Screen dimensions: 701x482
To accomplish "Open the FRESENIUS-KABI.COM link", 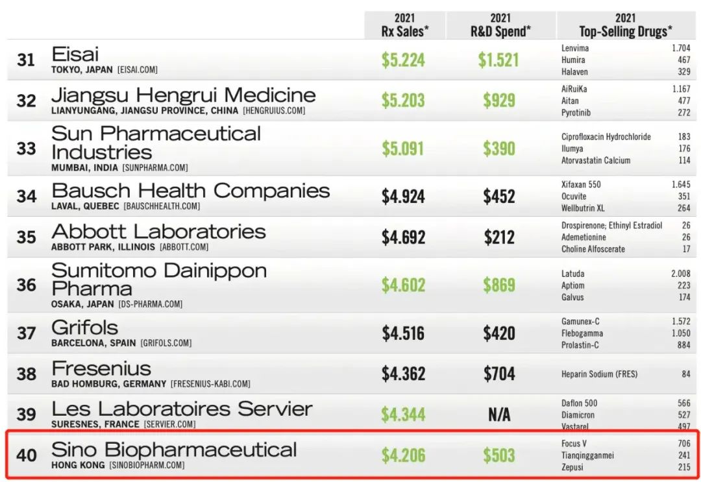I will 210,384.
